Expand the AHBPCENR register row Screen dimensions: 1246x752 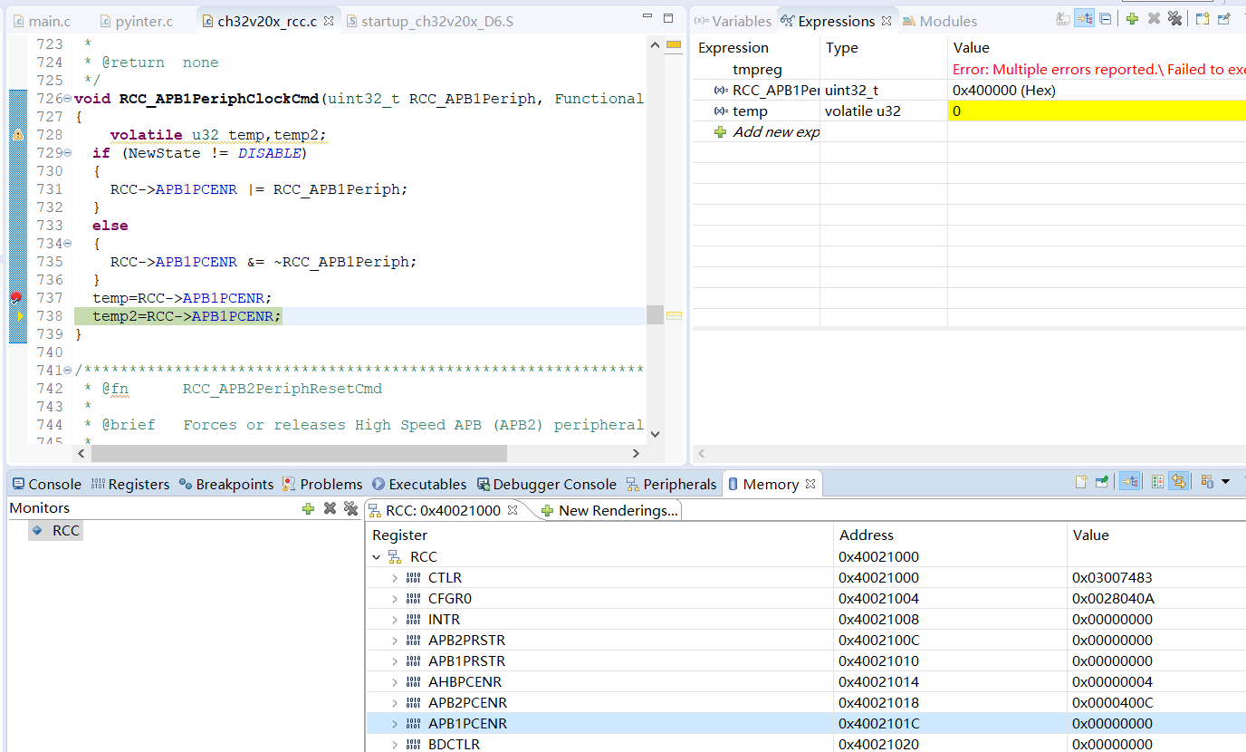(395, 682)
